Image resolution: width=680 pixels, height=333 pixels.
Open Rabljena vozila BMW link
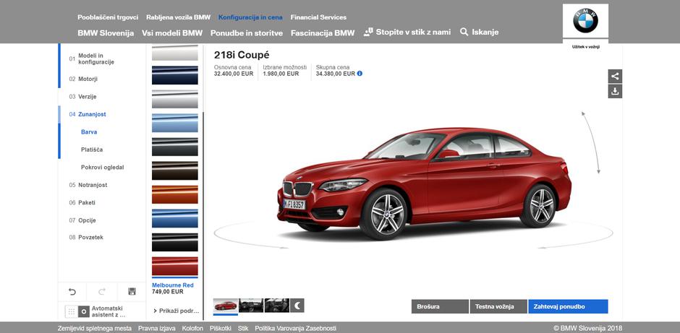[178, 17]
